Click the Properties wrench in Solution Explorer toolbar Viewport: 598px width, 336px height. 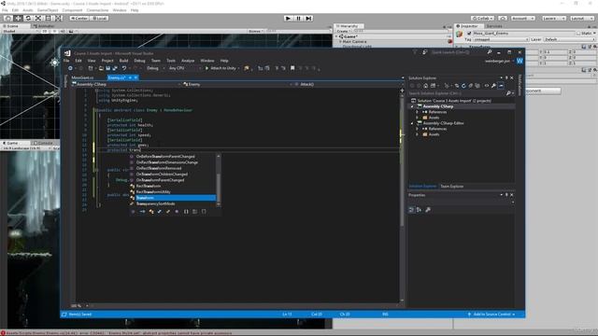tap(493, 86)
